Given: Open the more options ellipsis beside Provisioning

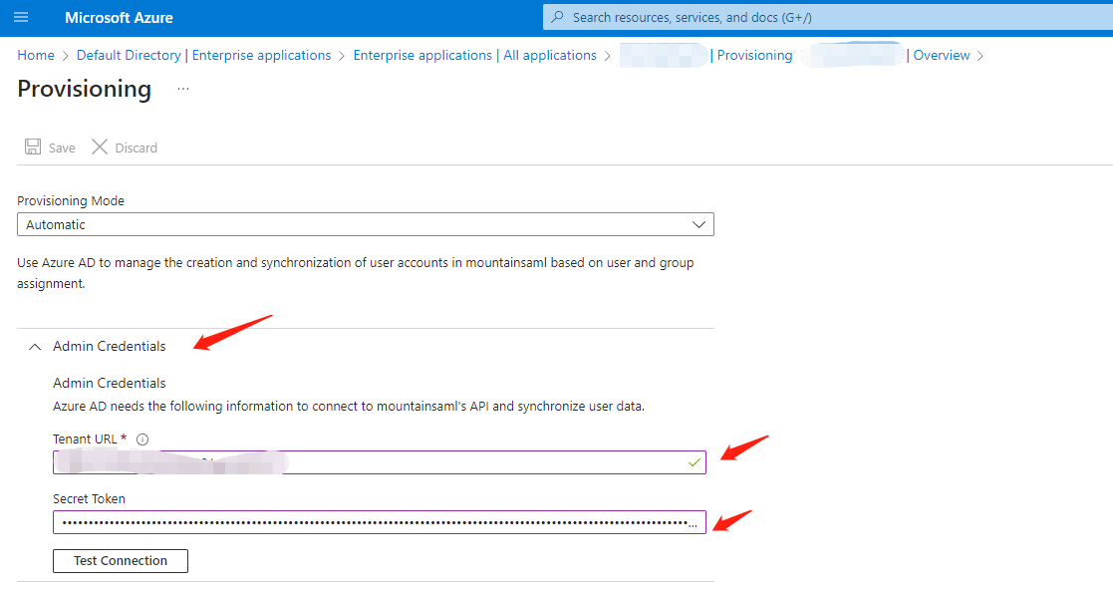Looking at the screenshot, I should click(183, 89).
